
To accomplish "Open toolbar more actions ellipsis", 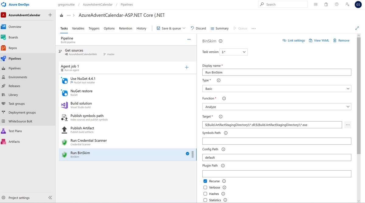I will [254, 29].
